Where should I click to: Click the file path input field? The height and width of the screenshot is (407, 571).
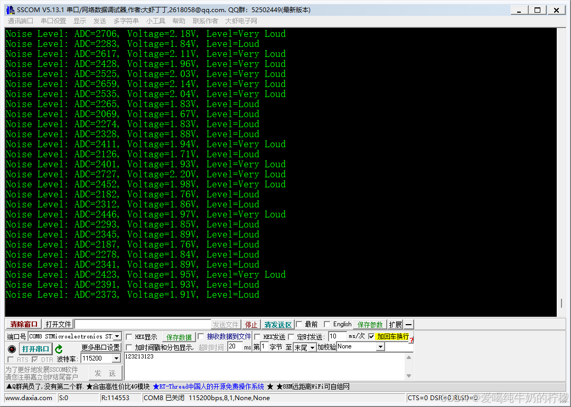[143, 324]
